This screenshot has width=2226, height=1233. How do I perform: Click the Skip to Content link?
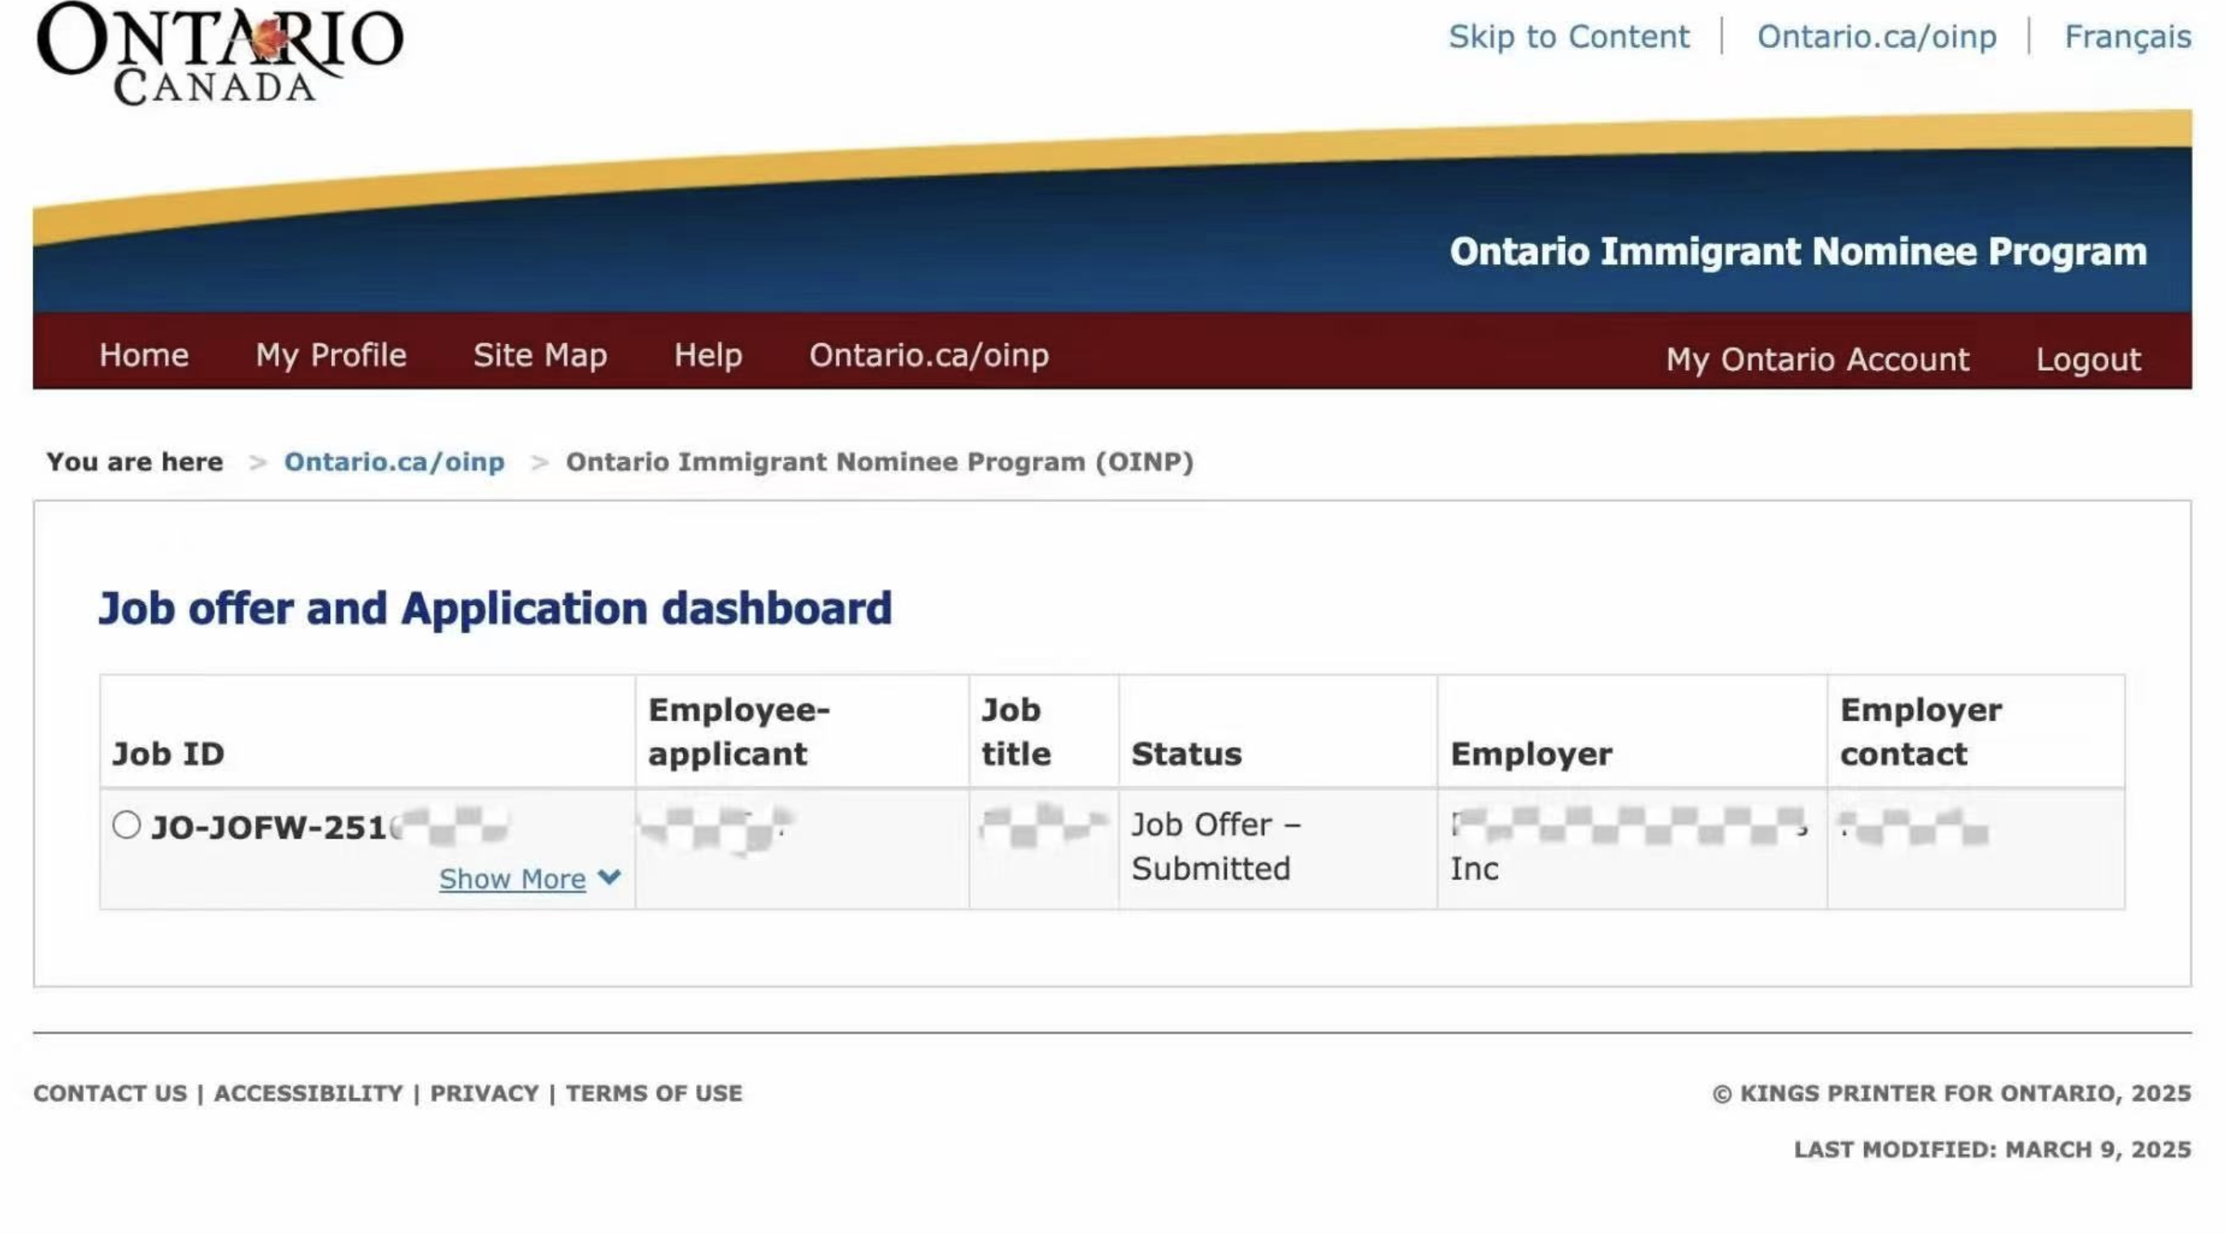1568,37
